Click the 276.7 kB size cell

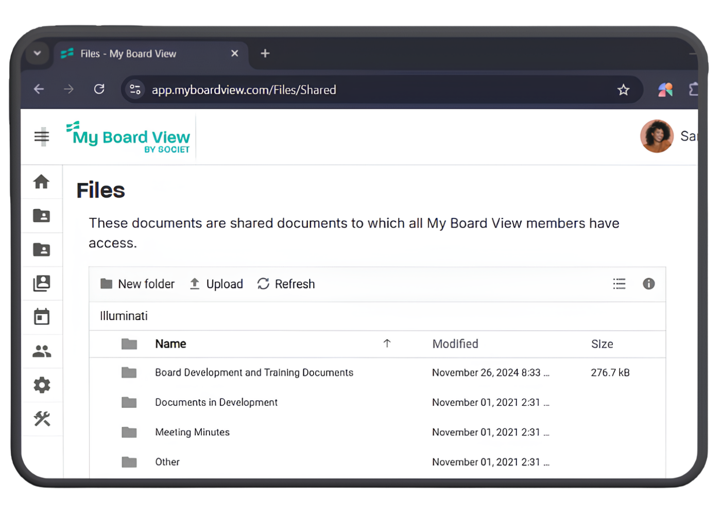tap(610, 372)
